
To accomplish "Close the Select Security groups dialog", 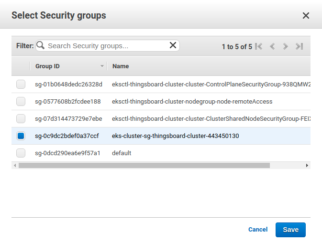I will click(x=306, y=15).
